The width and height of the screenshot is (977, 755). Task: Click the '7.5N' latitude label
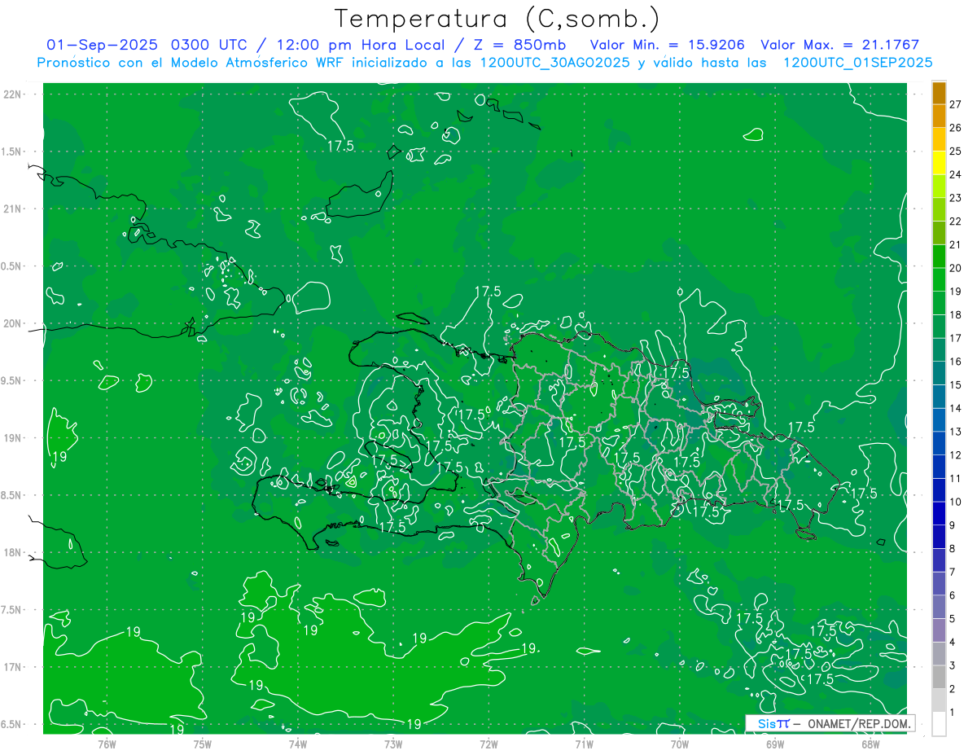tap(11, 610)
